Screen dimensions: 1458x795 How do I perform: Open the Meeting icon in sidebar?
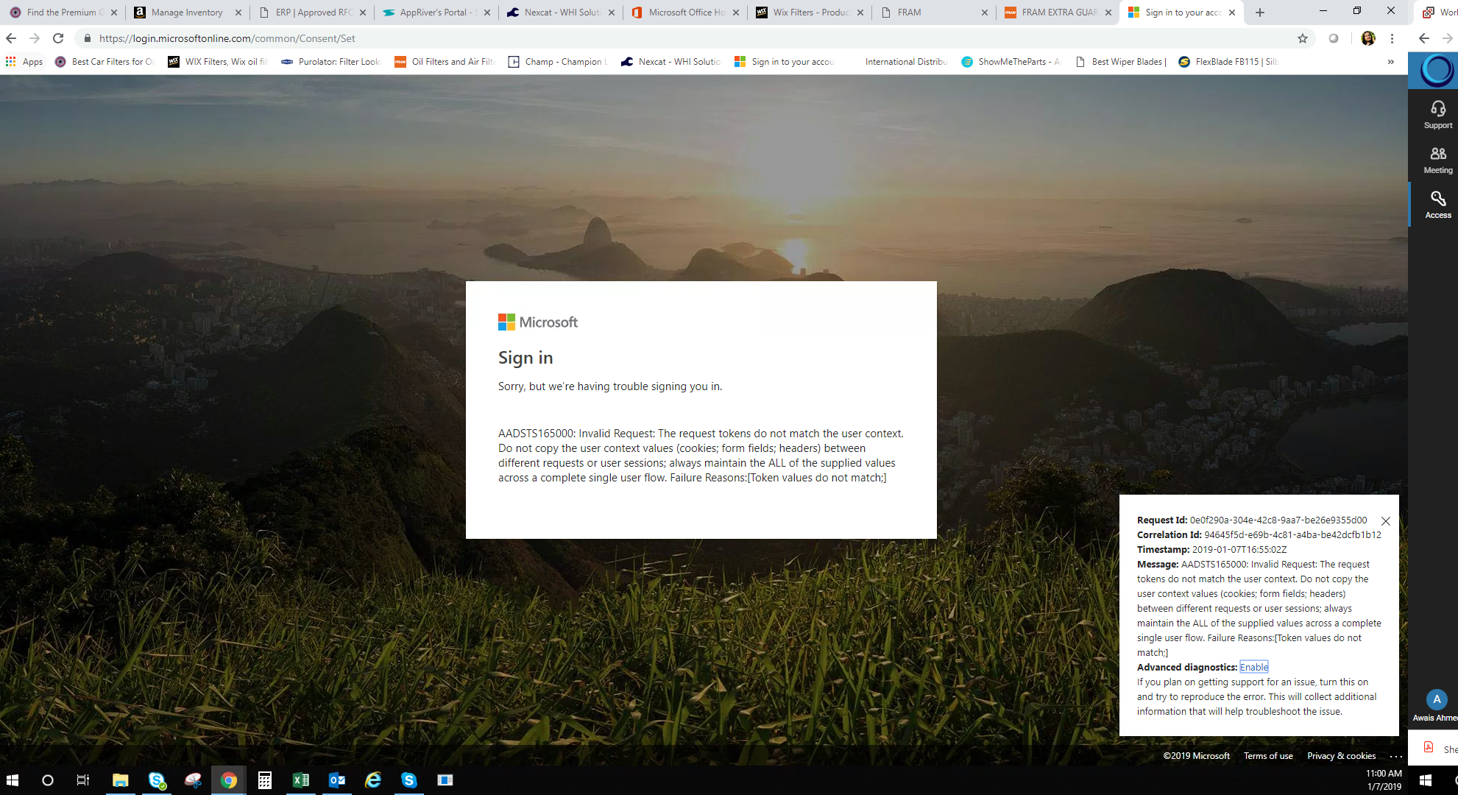point(1437,159)
